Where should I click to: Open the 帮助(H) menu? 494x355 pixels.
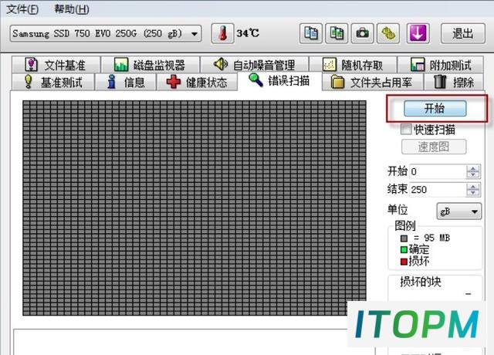tap(72, 9)
